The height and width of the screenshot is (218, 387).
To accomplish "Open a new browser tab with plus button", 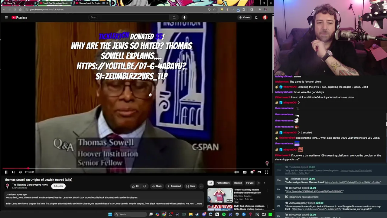I will coord(112,3).
